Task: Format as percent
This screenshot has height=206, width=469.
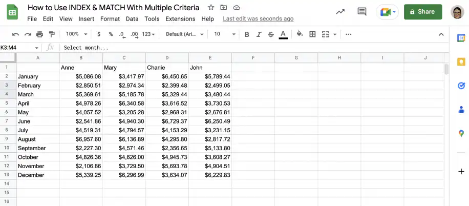Action: tap(111, 34)
